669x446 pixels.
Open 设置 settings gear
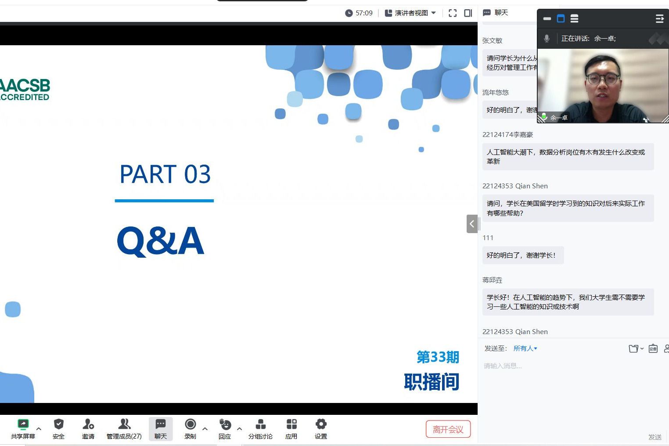(321, 428)
